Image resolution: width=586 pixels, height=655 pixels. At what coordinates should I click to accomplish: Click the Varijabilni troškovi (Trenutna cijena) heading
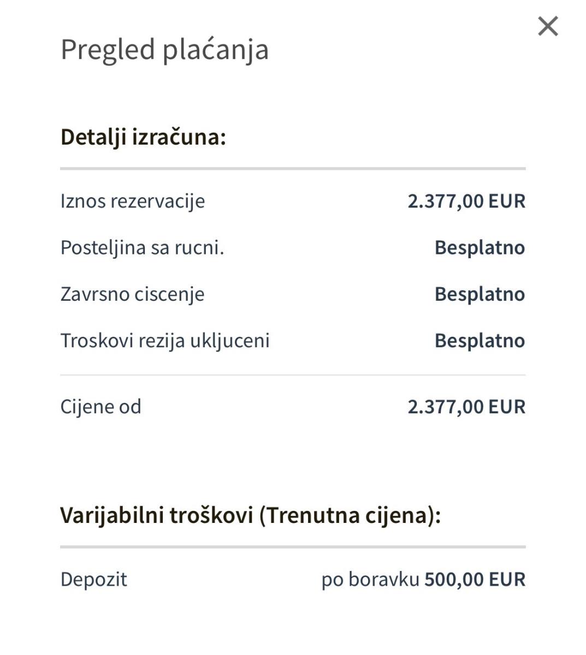(250, 515)
